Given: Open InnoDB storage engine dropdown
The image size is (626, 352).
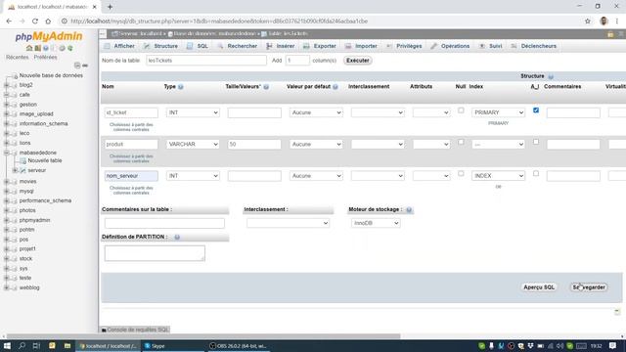Looking at the screenshot, I should point(376,223).
